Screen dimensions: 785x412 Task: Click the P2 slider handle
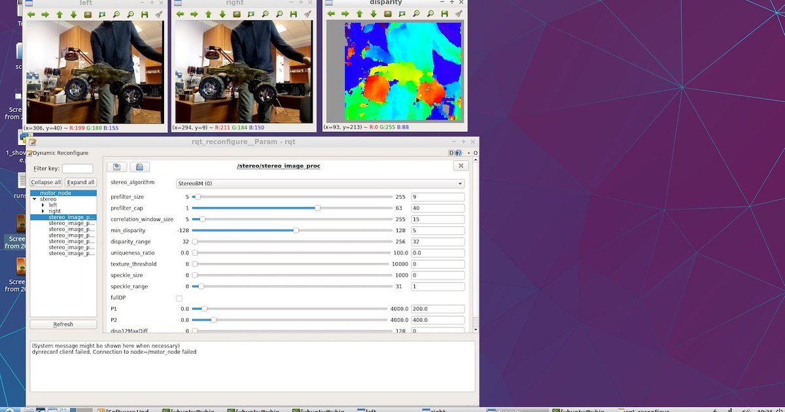213,320
